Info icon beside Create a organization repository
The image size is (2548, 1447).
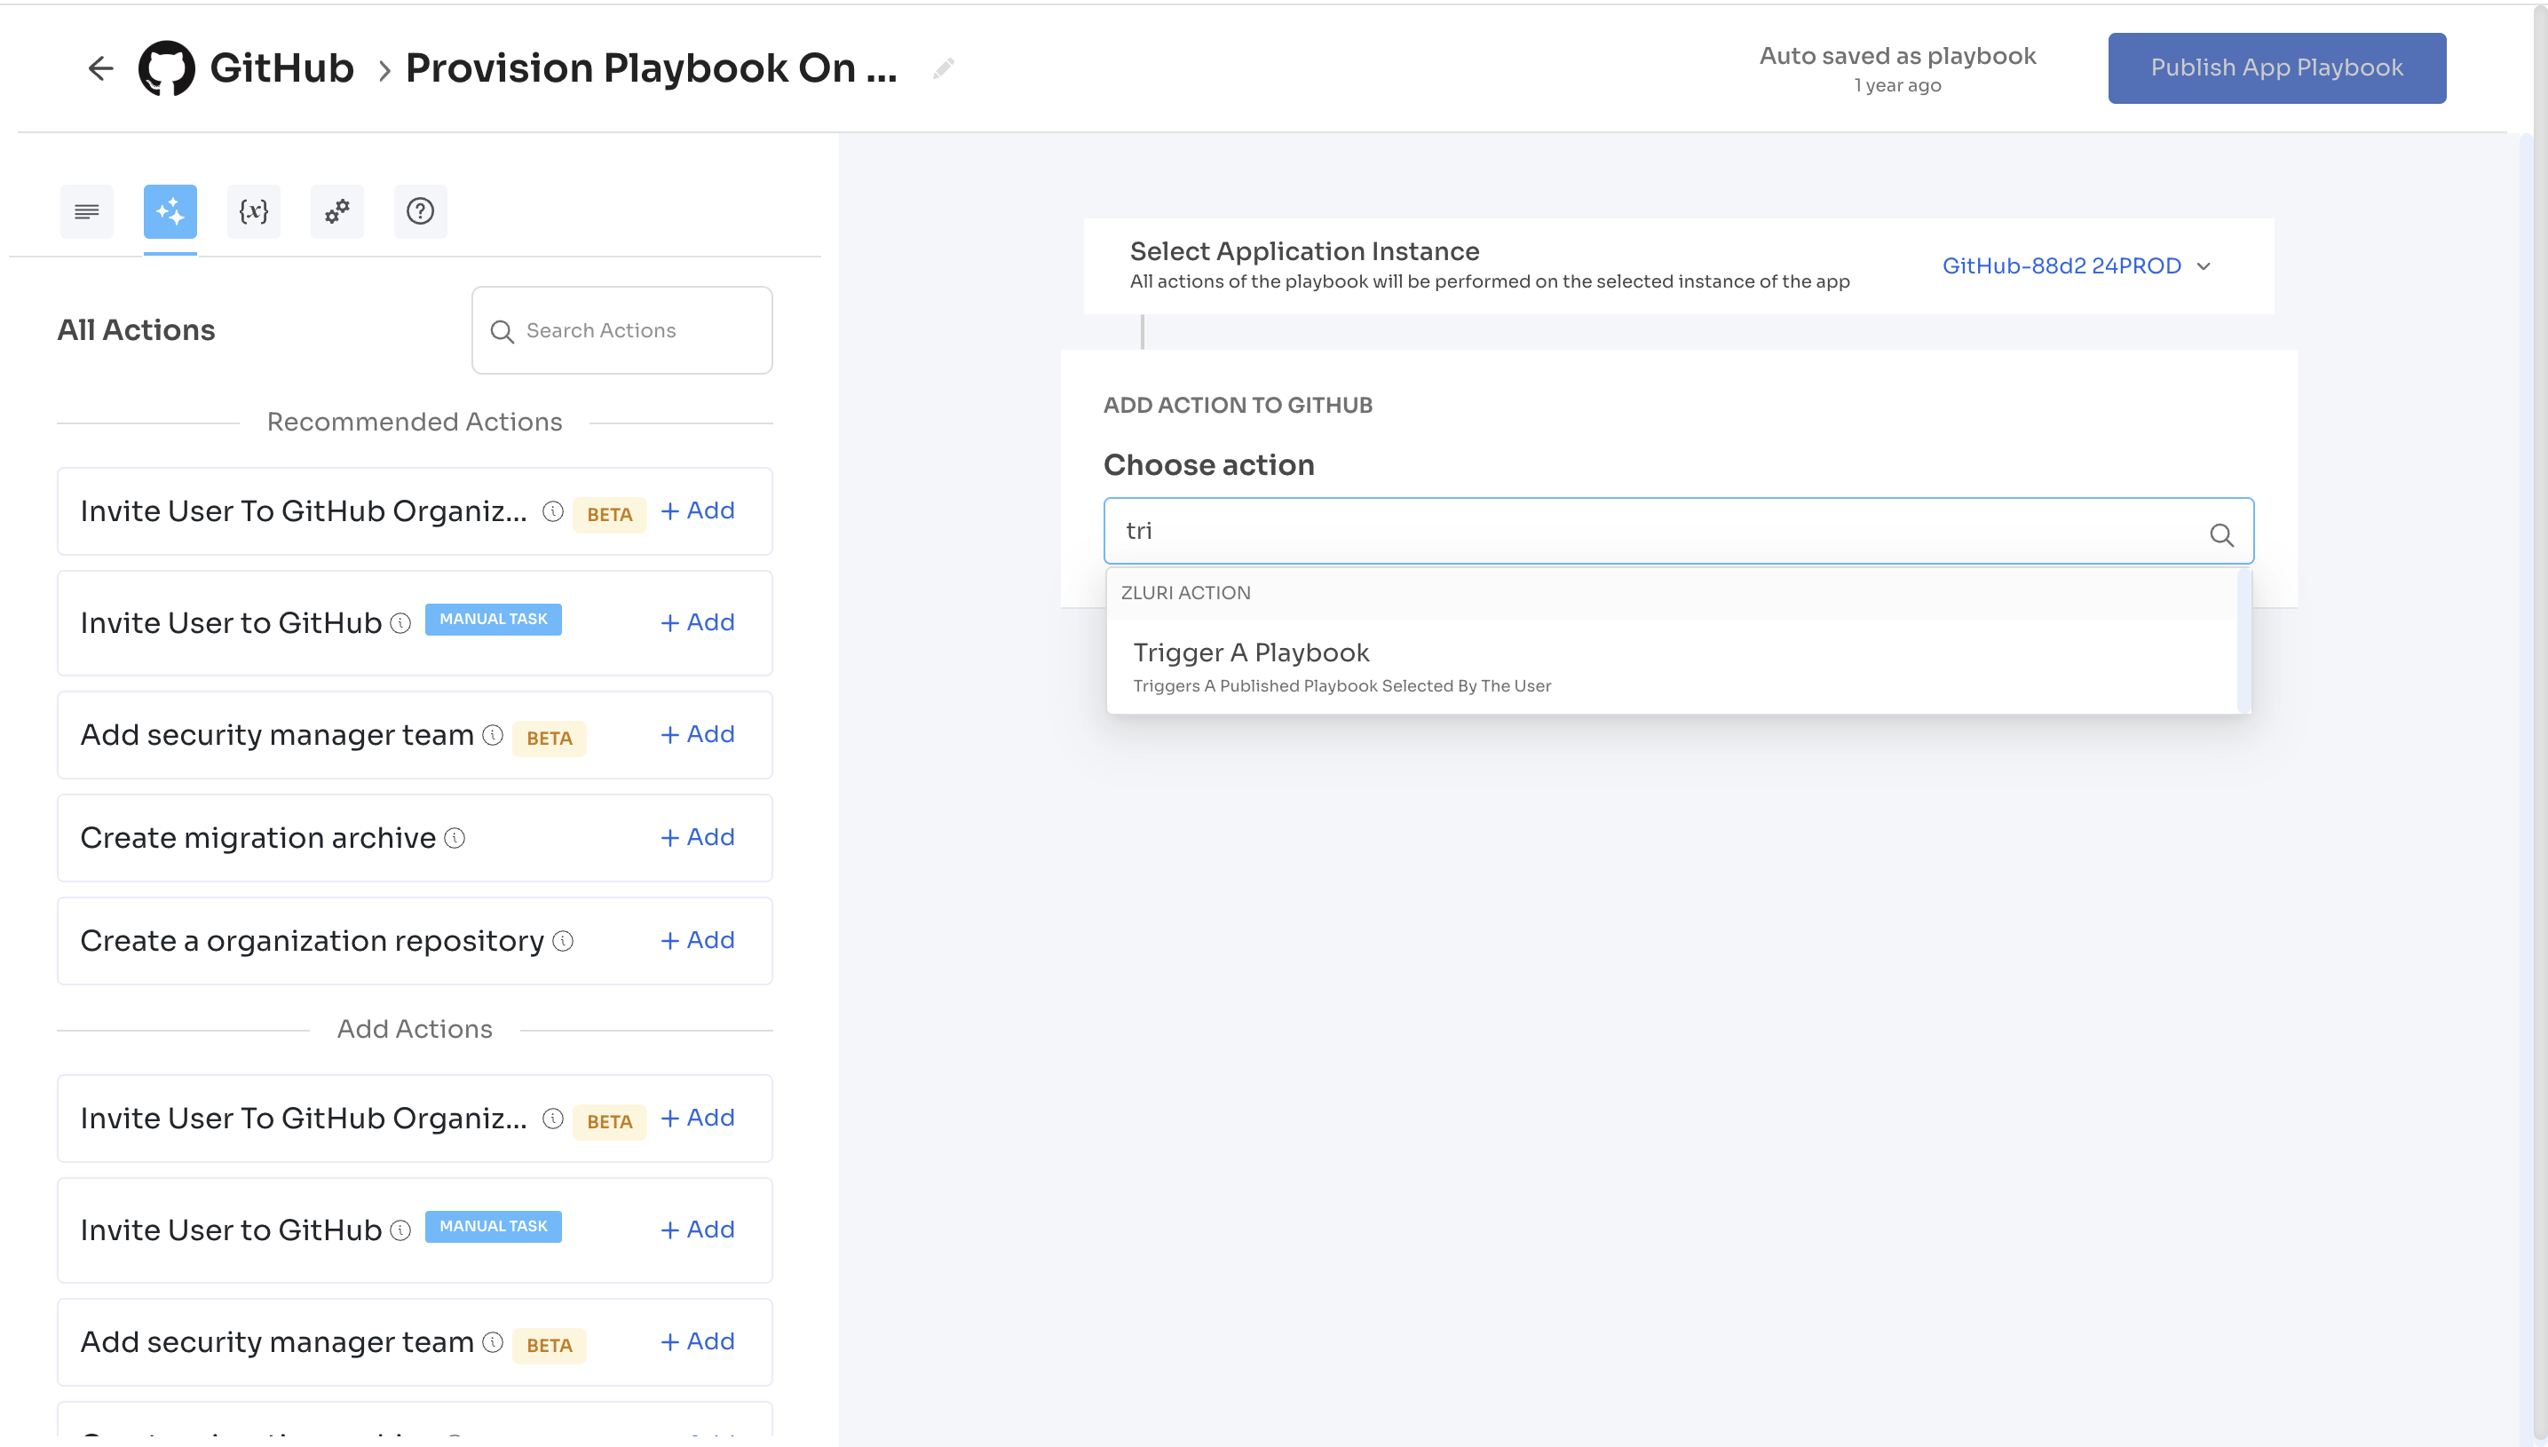pos(563,940)
